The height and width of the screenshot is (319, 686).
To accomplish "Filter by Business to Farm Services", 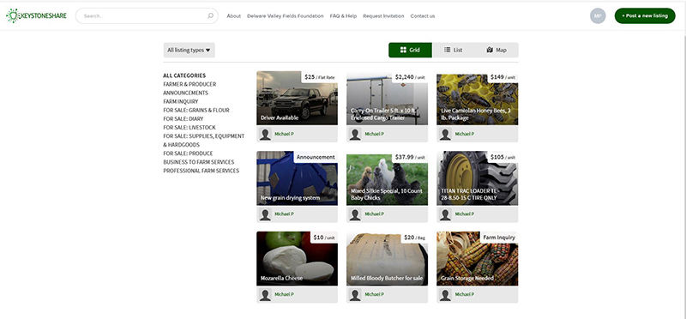I will coord(199,162).
